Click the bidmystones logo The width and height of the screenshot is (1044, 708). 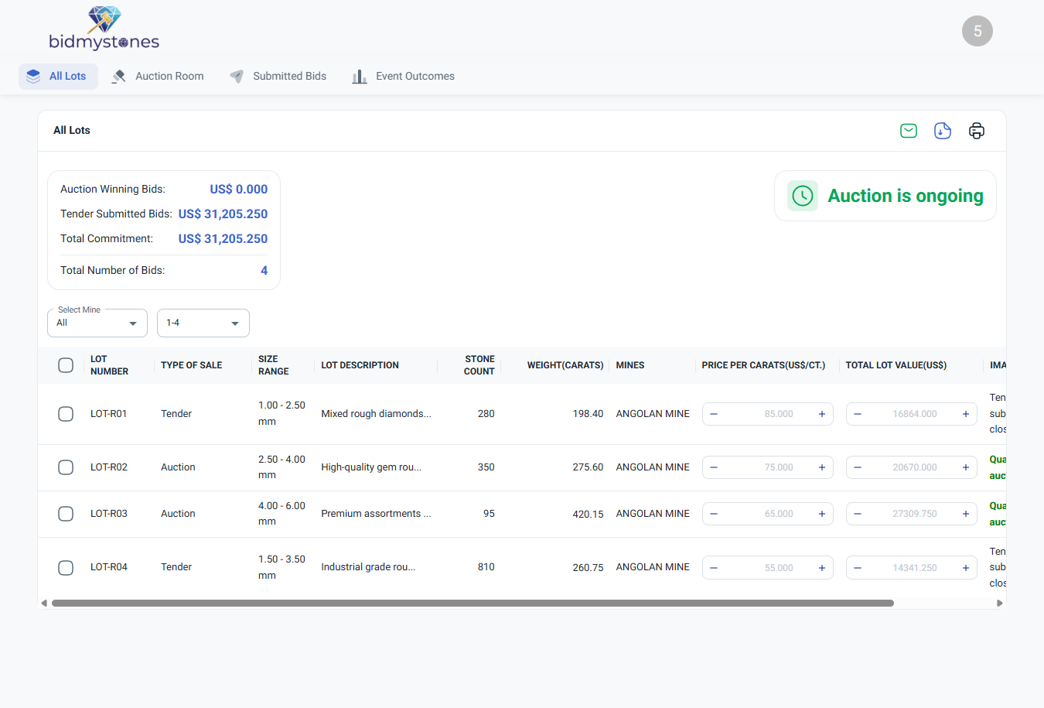pyautogui.click(x=104, y=29)
